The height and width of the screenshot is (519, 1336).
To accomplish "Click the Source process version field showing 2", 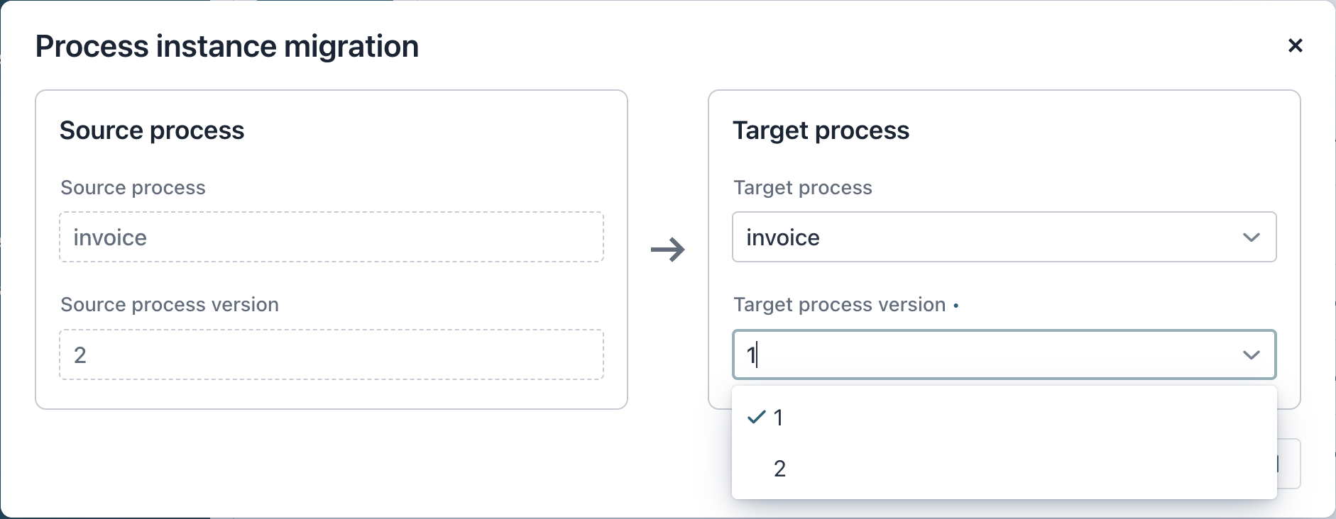I will 332,355.
